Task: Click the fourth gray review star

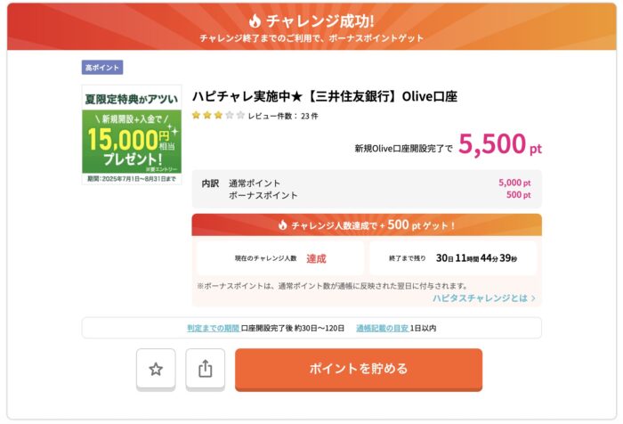Action: pyautogui.click(x=230, y=115)
